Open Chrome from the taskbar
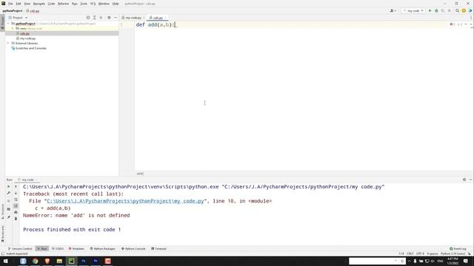Screen dimensions: 474x266 pyautogui.click(x=35, y=261)
